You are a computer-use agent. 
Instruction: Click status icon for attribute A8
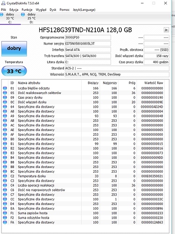pyautogui.click(x=5, y=111)
